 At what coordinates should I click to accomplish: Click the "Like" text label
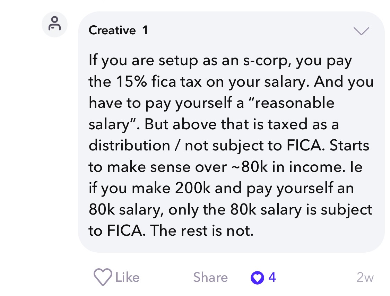(127, 277)
